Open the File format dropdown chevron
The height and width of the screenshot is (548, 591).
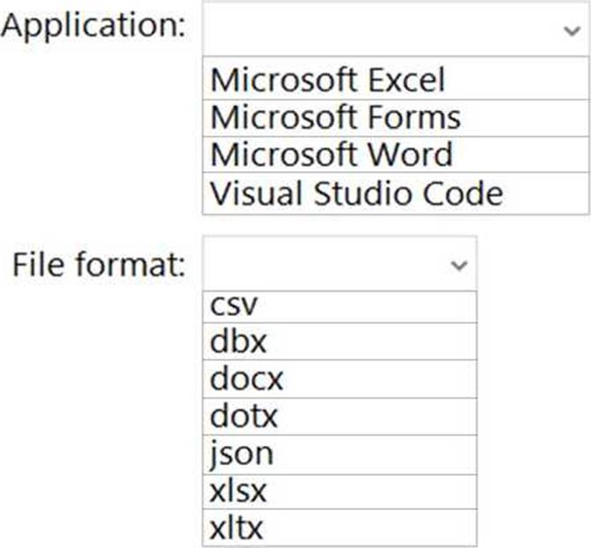(x=456, y=264)
